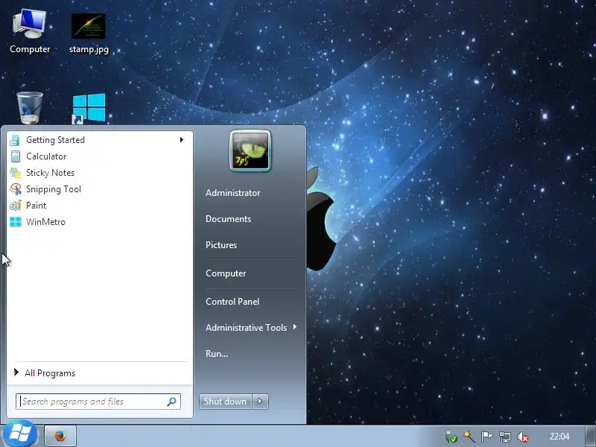Click the Sticky Notes text label
This screenshot has width=596, height=447.
[x=50, y=173]
